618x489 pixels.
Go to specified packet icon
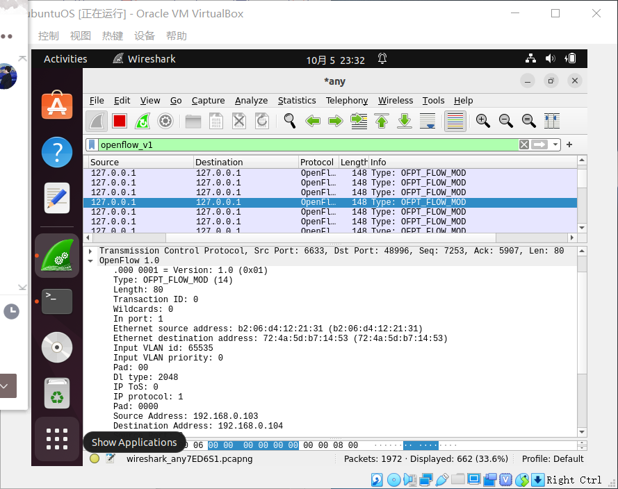[x=359, y=121]
